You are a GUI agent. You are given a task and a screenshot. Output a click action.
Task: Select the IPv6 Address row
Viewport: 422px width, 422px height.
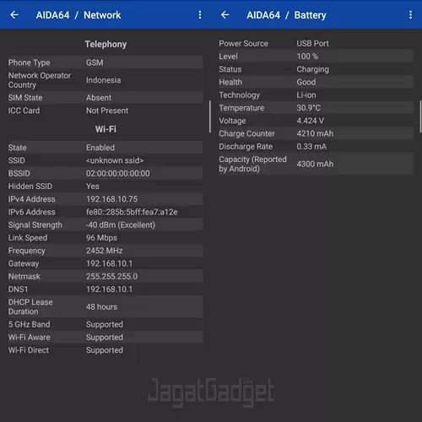click(105, 212)
